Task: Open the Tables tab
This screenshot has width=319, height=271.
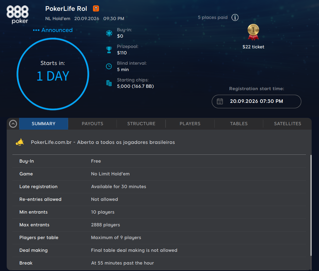Action: (x=239, y=124)
